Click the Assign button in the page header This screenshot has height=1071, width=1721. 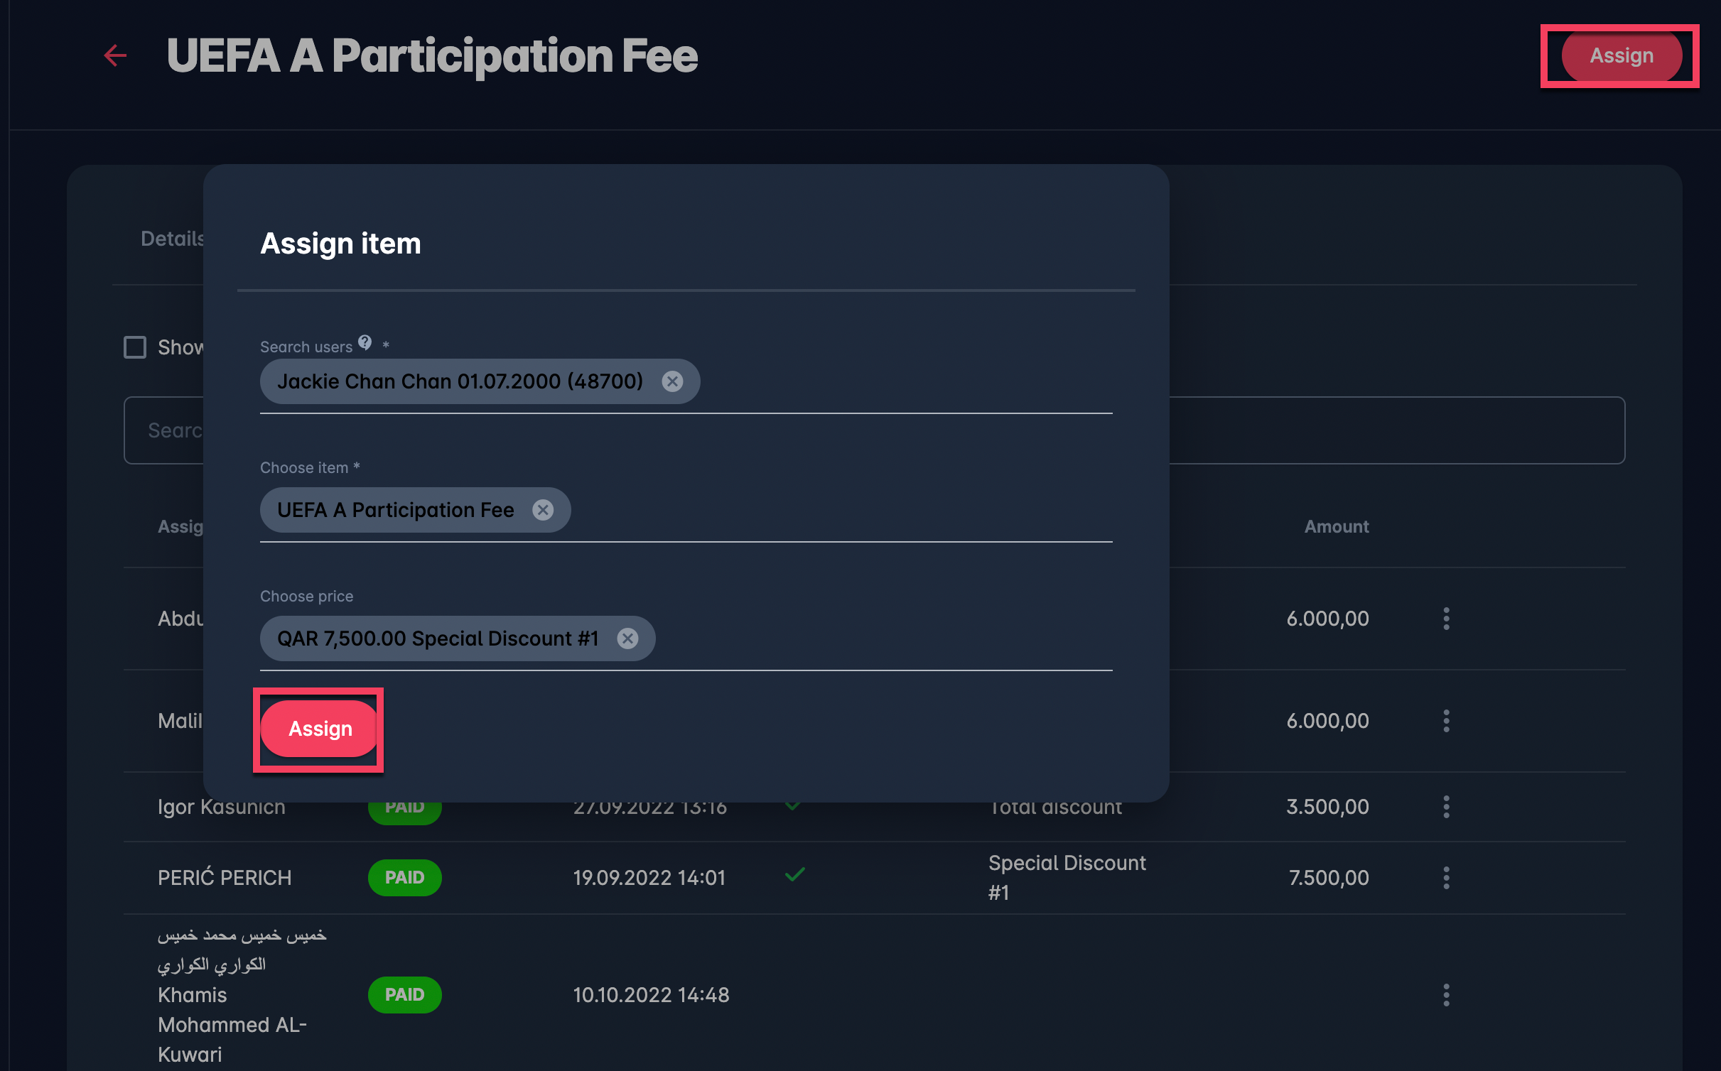1621,55
